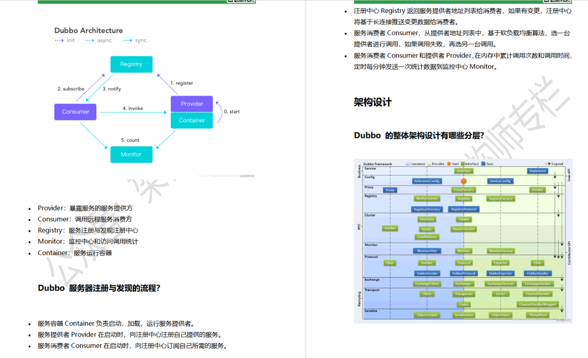Click the 'init' legend entry
Image resolution: width=588 pixels, height=358 pixels.
[65, 41]
